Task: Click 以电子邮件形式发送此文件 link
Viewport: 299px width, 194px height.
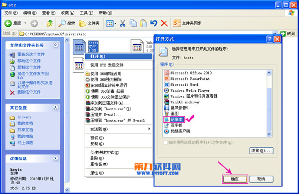Action: point(35,85)
